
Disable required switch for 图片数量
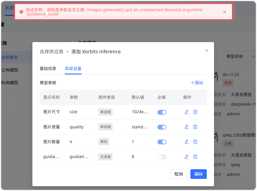(x=162, y=142)
